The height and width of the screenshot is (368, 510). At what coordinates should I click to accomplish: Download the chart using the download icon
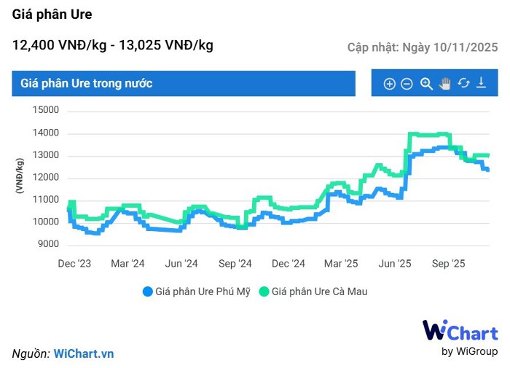click(x=482, y=84)
